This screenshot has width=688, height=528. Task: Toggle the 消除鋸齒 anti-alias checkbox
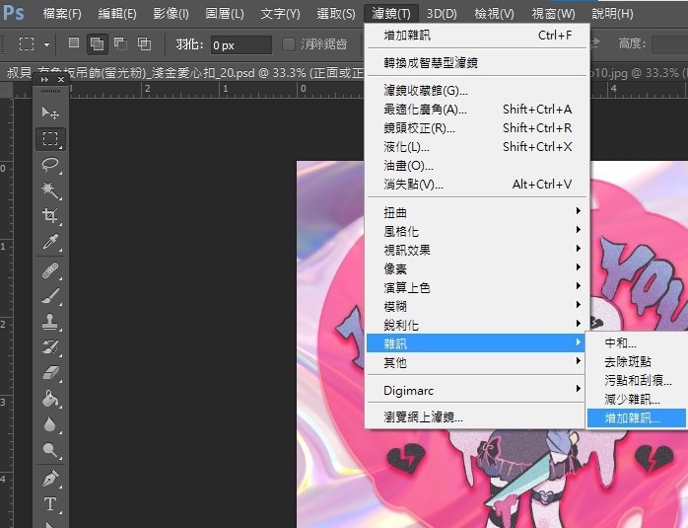288,44
